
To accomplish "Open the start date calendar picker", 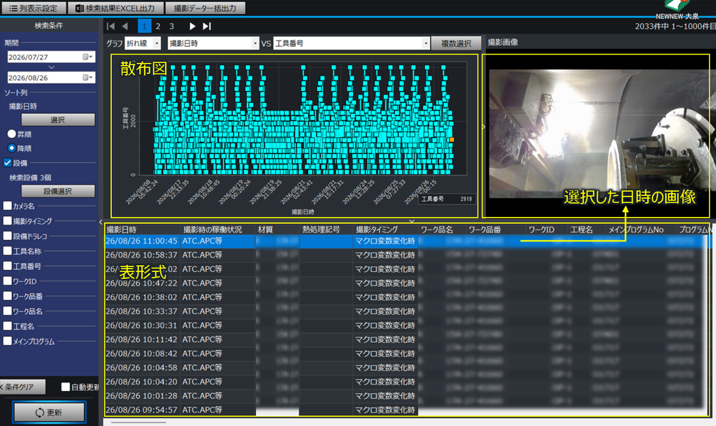I will [87, 57].
